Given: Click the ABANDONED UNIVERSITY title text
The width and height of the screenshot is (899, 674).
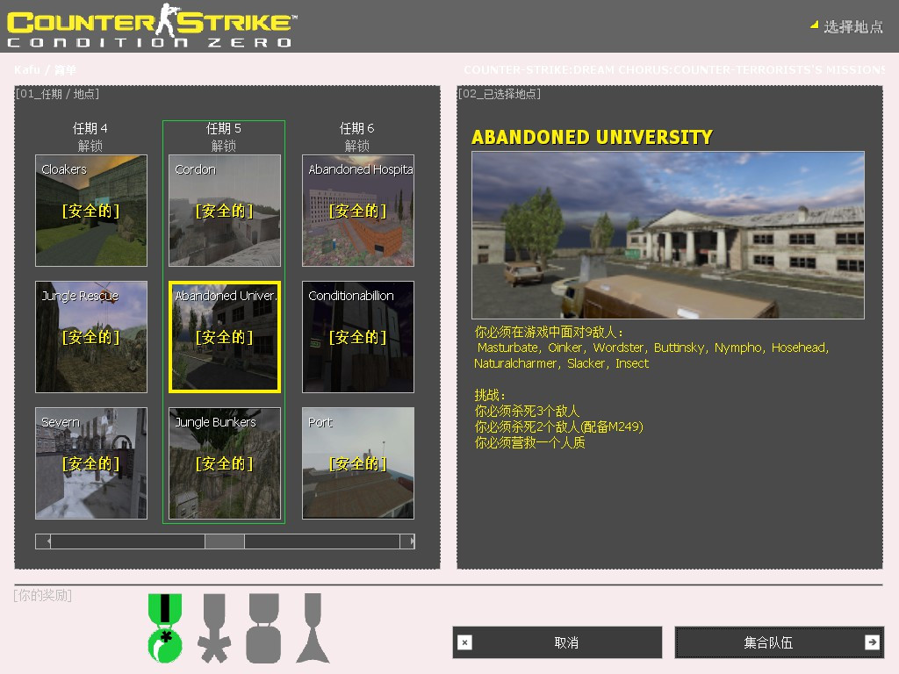Looking at the screenshot, I should click(592, 138).
